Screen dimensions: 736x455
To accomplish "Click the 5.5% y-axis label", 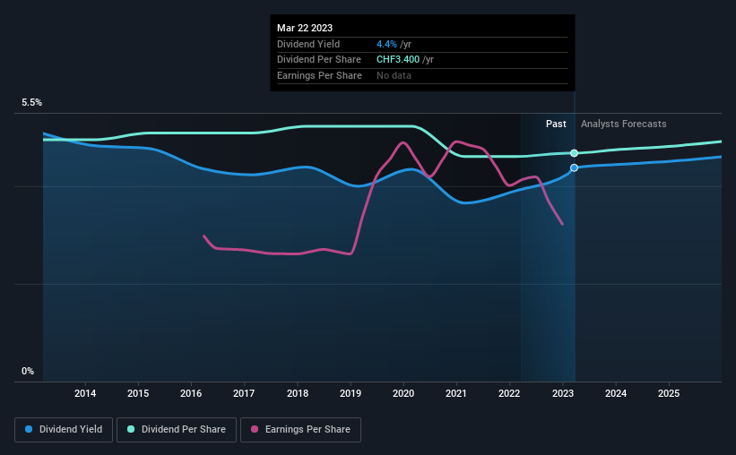I will (x=32, y=103).
